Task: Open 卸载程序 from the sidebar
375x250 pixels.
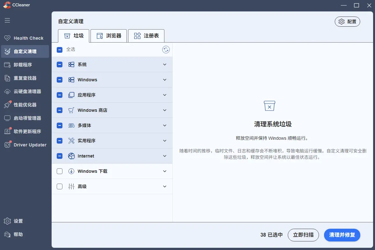Action: tap(25, 65)
